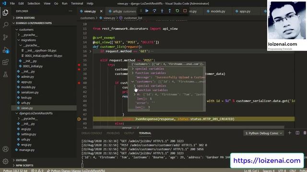
Task: Grab the debug toolbar drag handle
Action: [x=141, y=11]
